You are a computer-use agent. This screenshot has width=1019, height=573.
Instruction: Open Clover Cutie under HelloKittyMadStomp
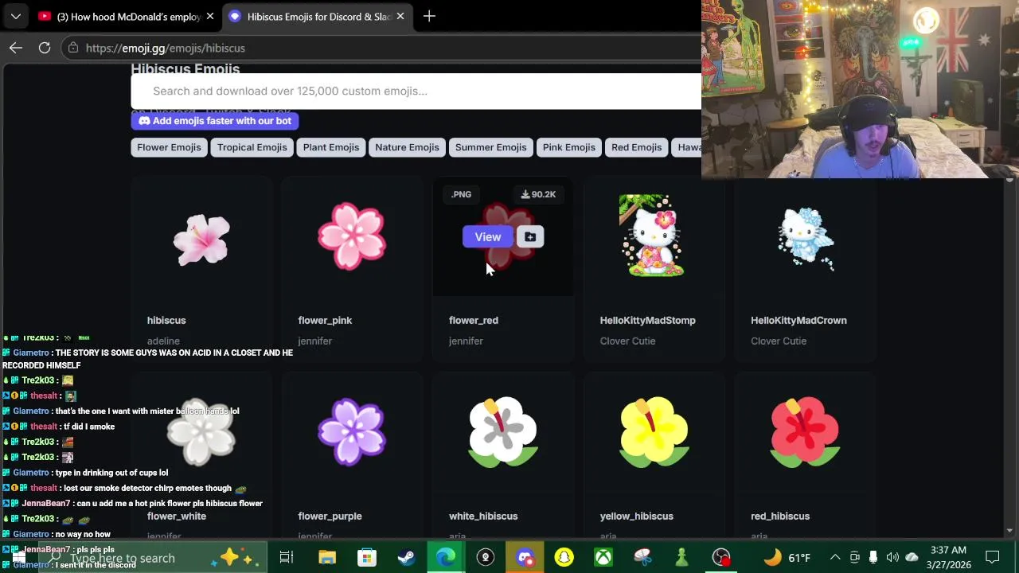tap(627, 341)
